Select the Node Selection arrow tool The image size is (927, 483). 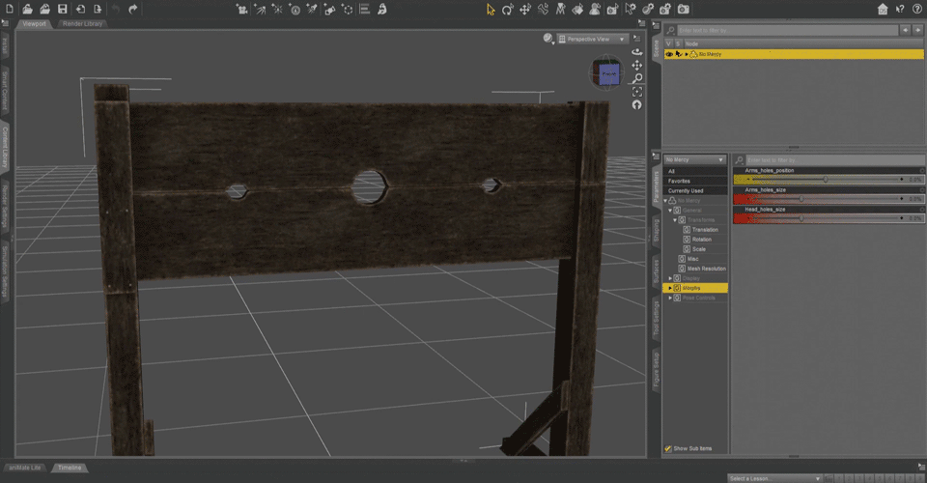click(x=491, y=9)
